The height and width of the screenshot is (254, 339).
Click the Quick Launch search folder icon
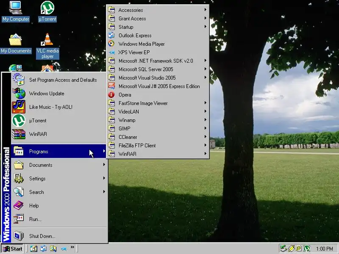point(53,248)
